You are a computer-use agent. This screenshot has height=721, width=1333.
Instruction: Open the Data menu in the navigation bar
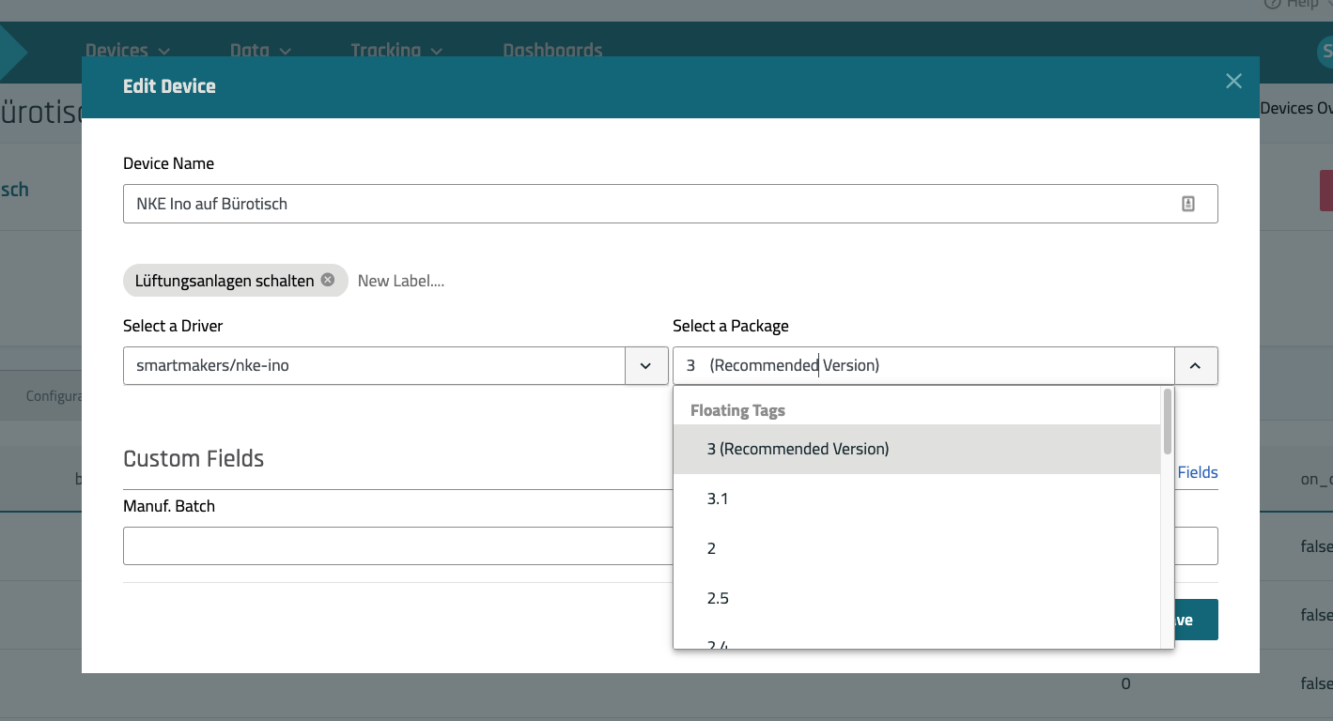[260, 50]
